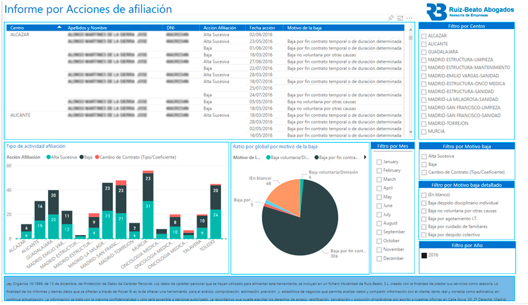The width and height of the screenshot is (528, 305).
Task: Select Alta Sucesiva legend marker in bar chart
Action: [49, 158]
